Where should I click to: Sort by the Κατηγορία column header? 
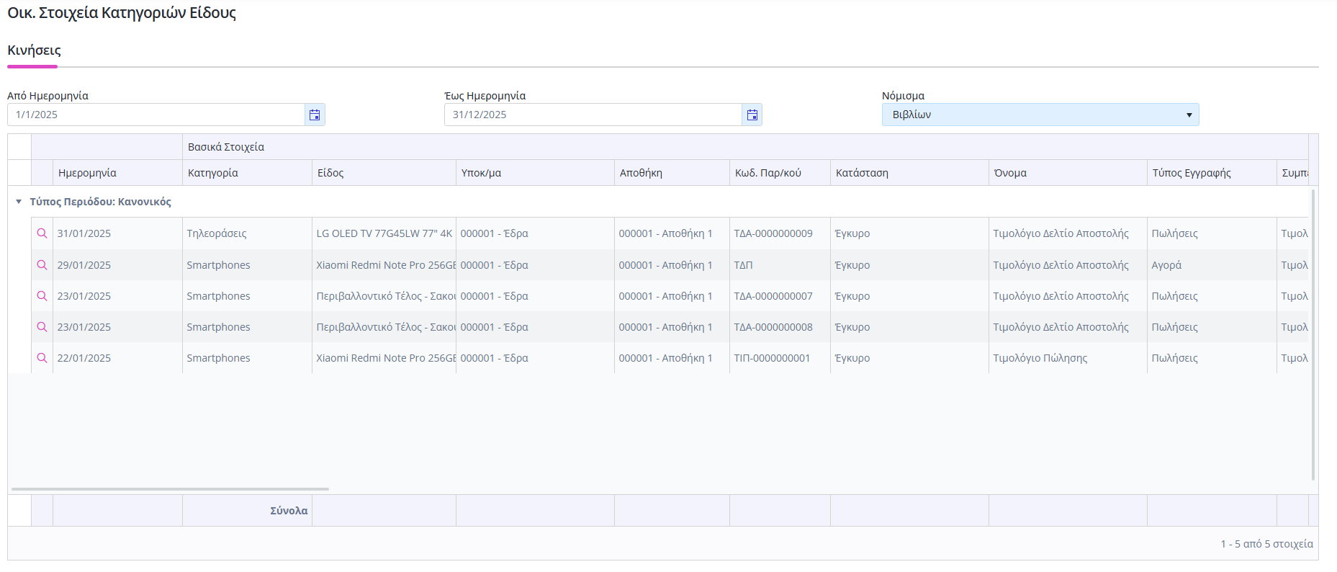point(247,173)
